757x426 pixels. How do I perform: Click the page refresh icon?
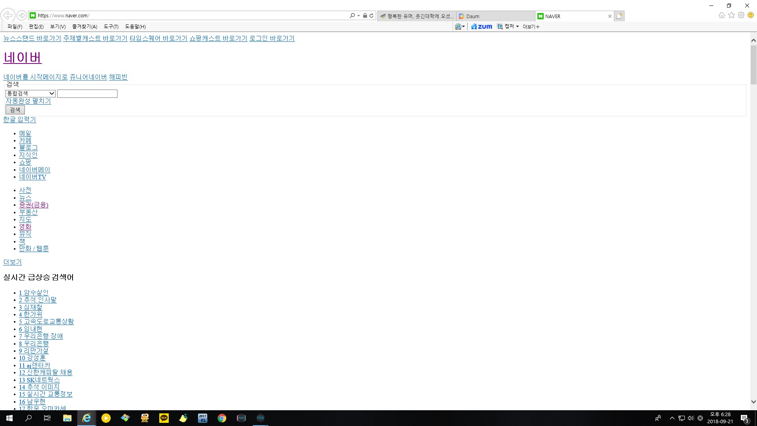[371, 15]
